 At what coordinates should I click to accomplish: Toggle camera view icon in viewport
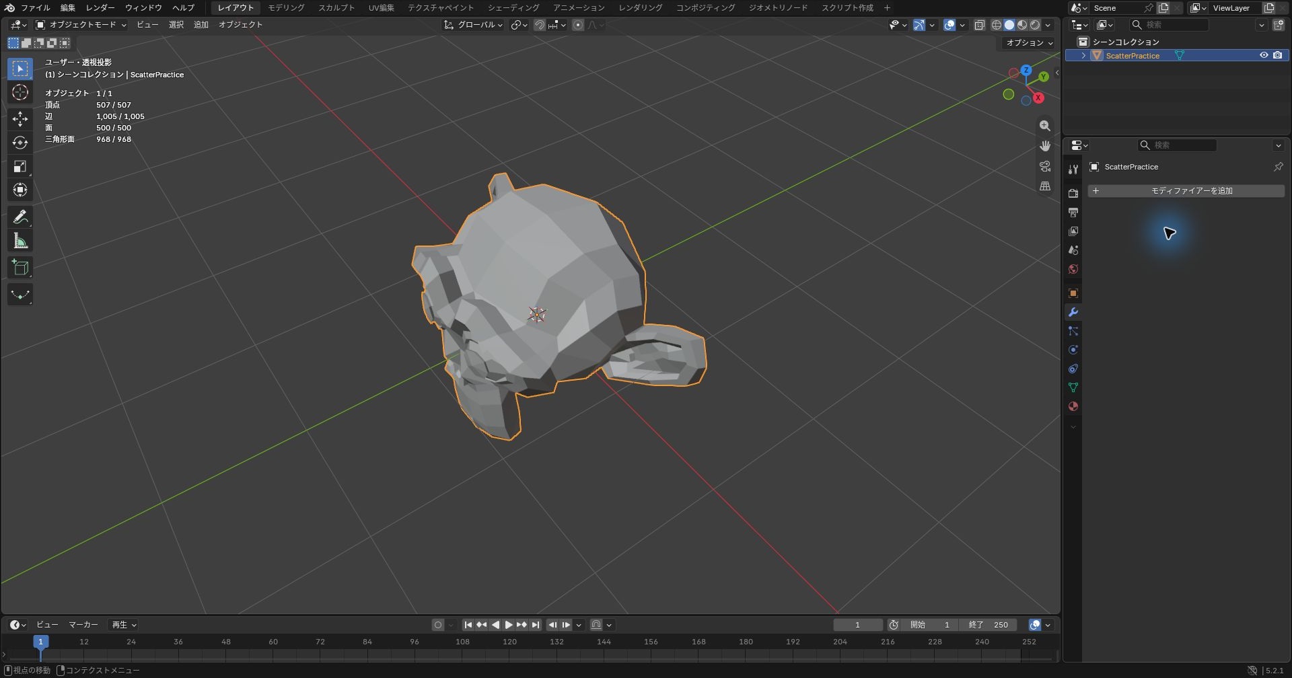[1044, 166]
